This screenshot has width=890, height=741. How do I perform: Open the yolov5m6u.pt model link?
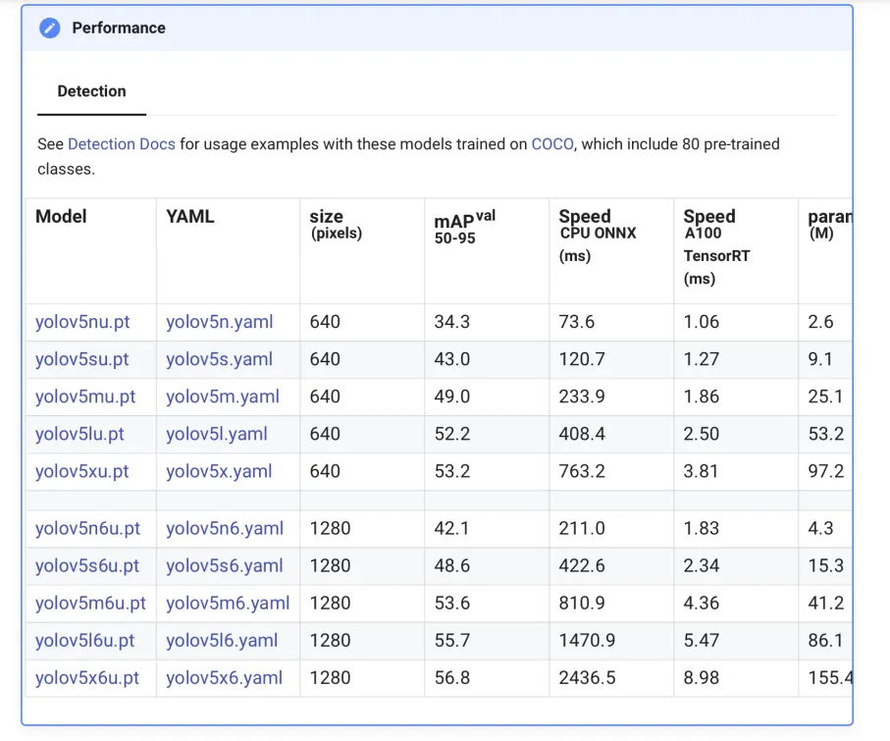(x=90, y=603)
